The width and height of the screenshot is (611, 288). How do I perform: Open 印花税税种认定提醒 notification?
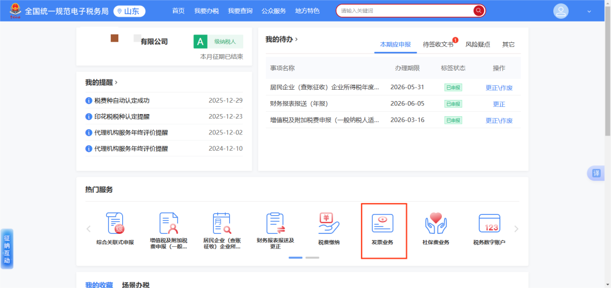click(x=122, y=117)
